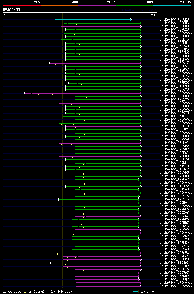The image size is (194, 294).
Task: Select label UniRef100_Q6GM26
Action: point(174,76)
